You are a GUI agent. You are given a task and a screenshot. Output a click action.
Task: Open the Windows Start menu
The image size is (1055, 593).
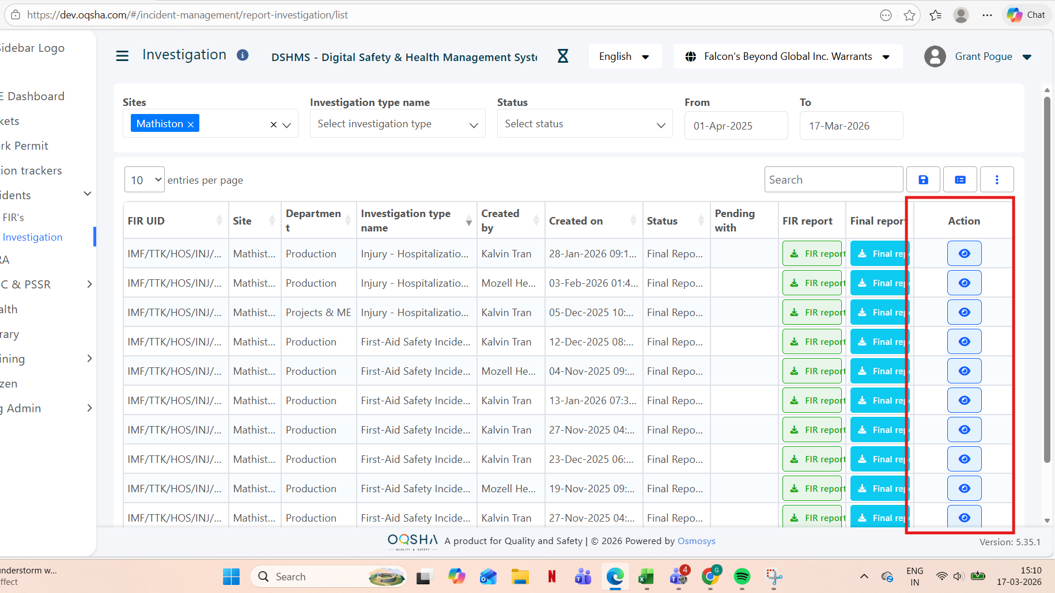click(x=231, y=576)
